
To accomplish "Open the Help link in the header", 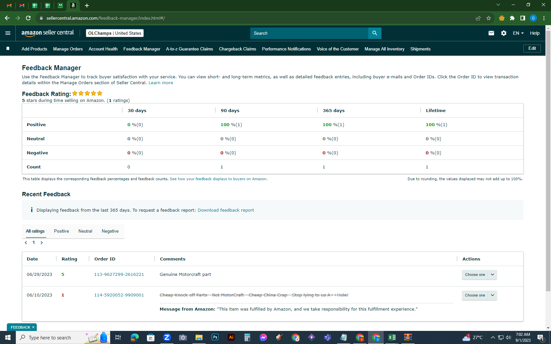I will pyautogui.click(x=535, y=33).
